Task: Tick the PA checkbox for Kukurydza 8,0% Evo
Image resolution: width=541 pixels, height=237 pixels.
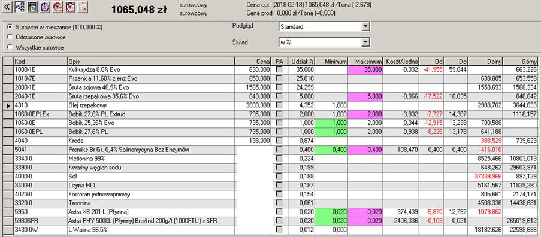Action: click(x=279, y=70)
